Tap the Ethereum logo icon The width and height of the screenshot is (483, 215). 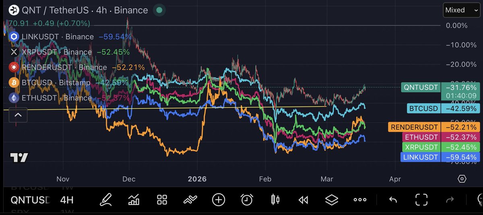[14, 98]
